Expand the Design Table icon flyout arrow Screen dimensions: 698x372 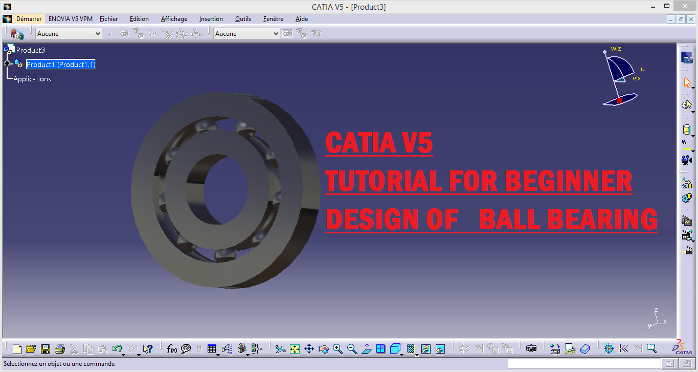click(x=218, y=354)
